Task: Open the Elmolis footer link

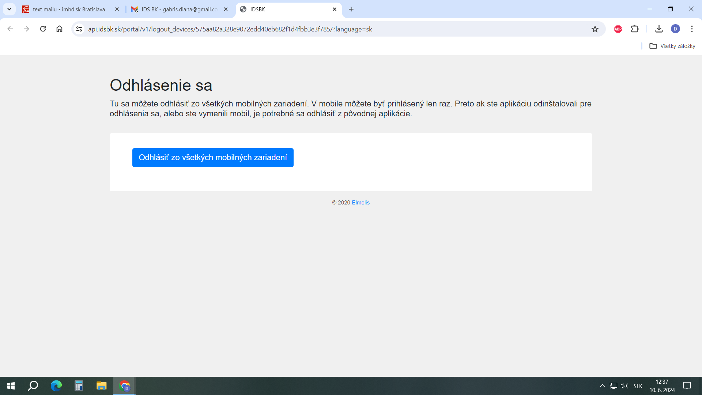Action: click(x=361, y=203)
